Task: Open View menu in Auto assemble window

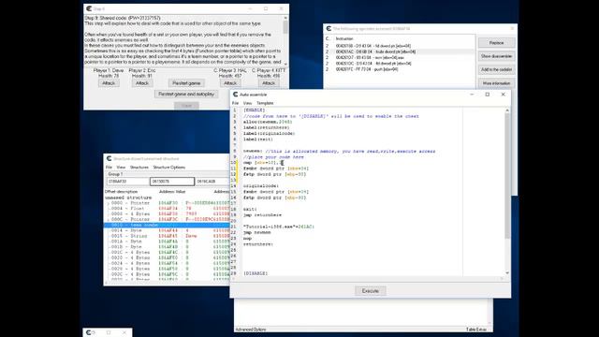Action: click(x=247, y=103)
